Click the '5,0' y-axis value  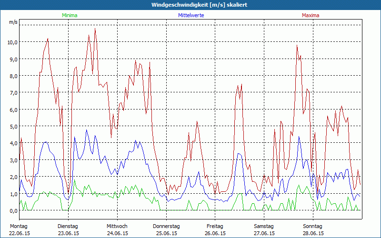[14, 126]
